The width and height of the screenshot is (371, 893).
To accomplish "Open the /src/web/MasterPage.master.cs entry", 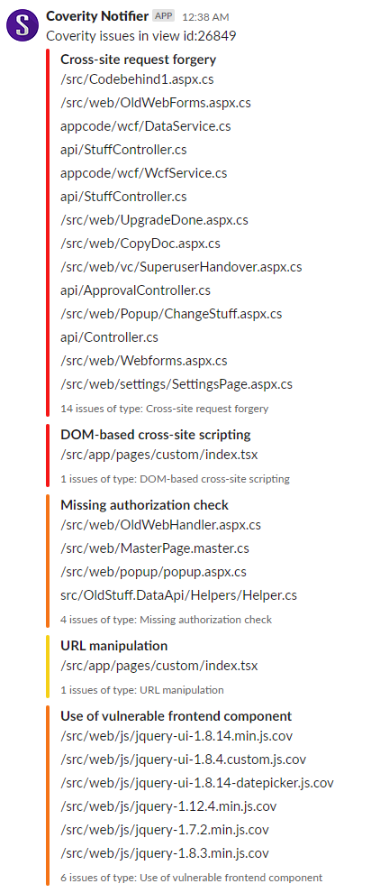I will (155, 548).
